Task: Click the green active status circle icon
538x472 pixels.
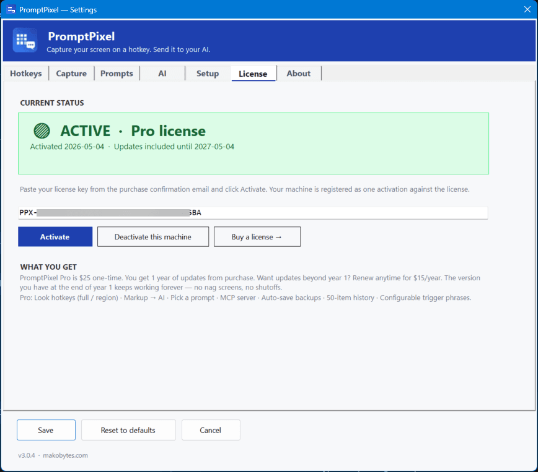Action: tap(42, 131)
